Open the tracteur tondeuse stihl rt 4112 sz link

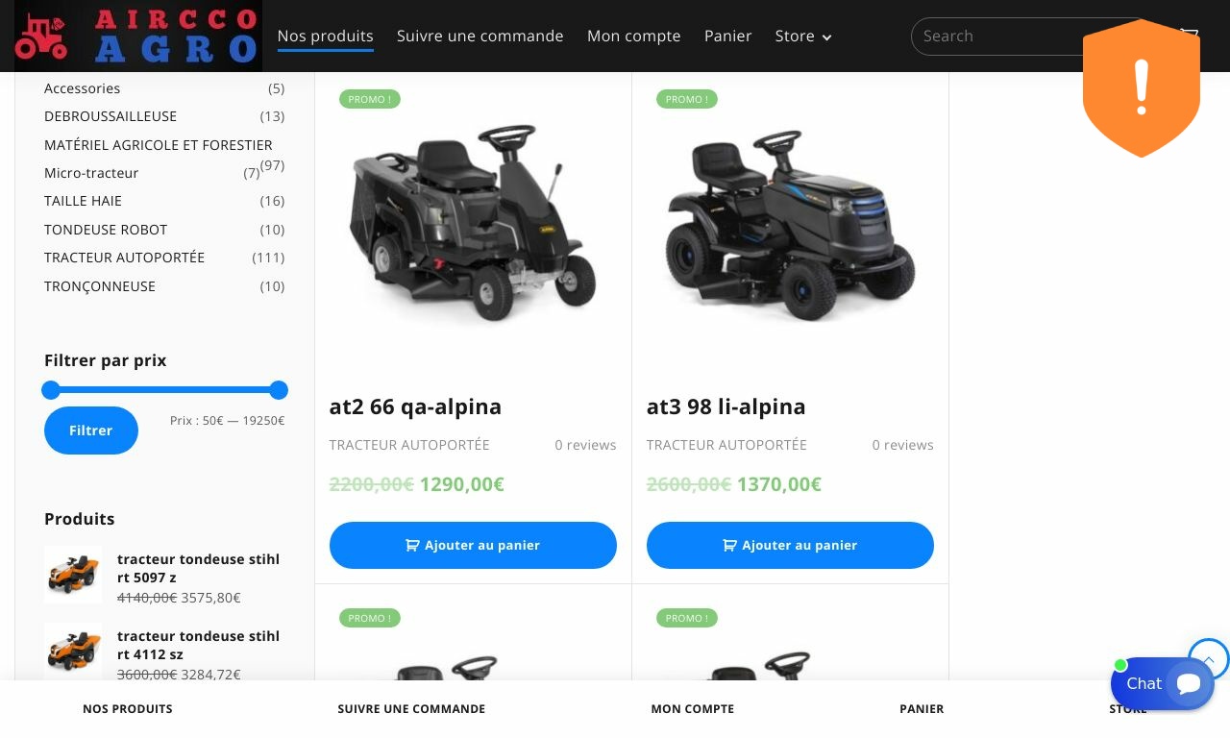(199, 645)
